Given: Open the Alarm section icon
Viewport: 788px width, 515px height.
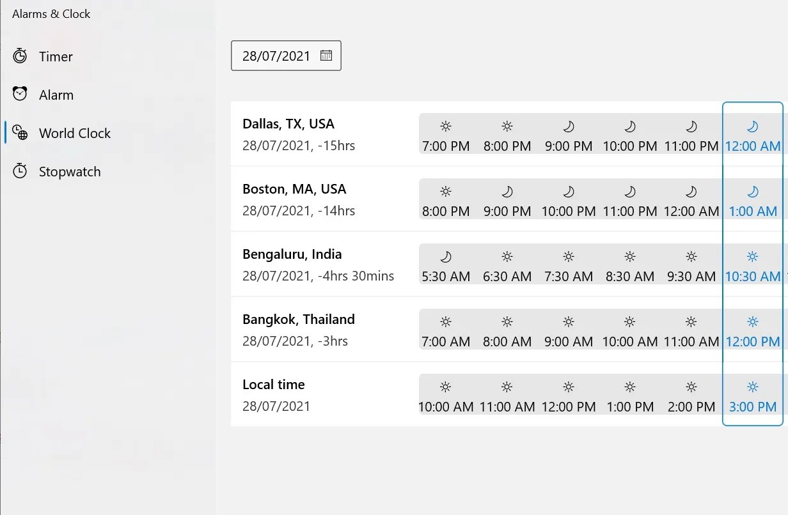Looking at the screenshot, I should click(21, 94).
